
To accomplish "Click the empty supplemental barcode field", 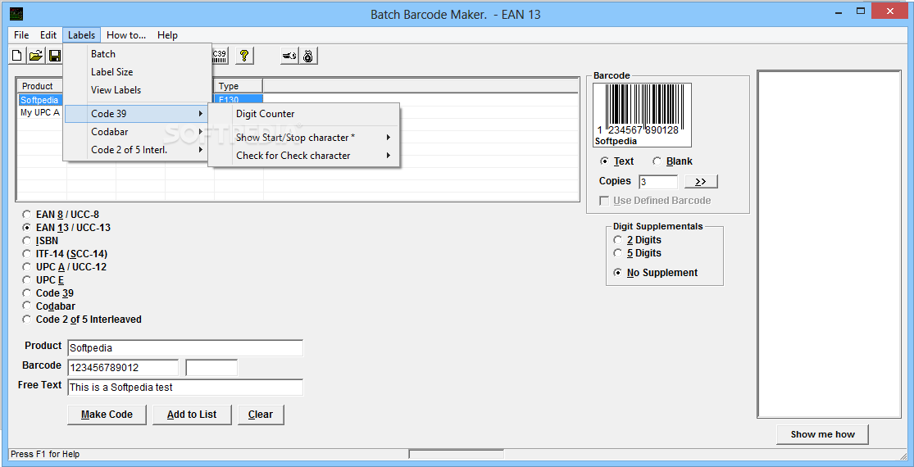I will (211, 368).
